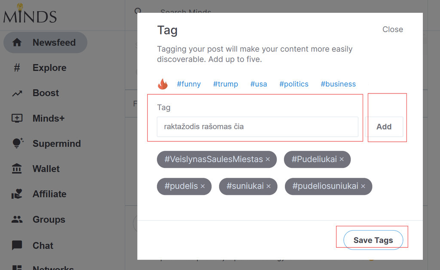The height and width of the screenshot is (270, 440).
Task: Remove the #VeislynasSaulesMiestas tag
Action: click(x=268, y=159)
